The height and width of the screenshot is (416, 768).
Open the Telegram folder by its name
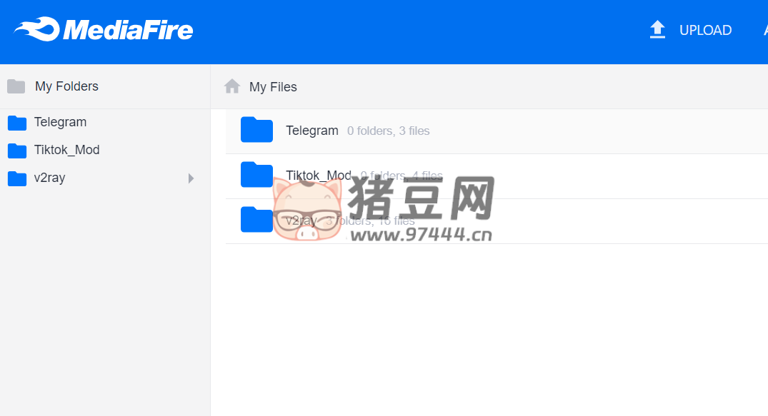(311, 130)
